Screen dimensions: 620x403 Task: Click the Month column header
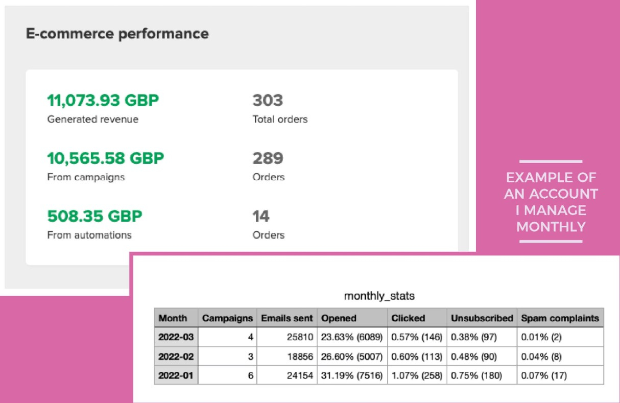tap(173, 318)
